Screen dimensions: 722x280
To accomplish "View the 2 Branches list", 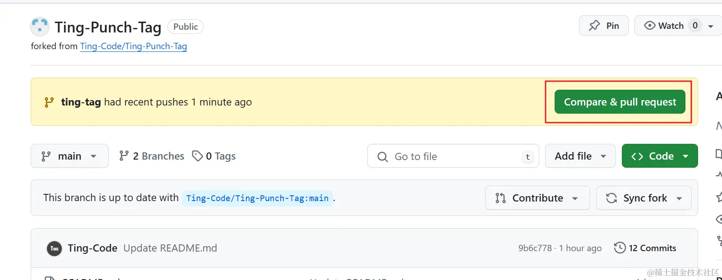I will coord(152,156).
